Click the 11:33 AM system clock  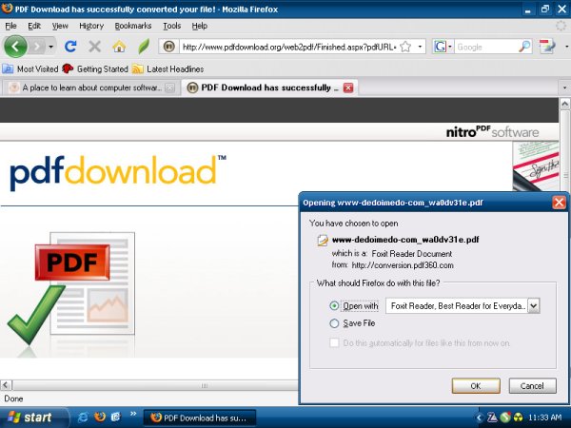click(x=544, y=418)
